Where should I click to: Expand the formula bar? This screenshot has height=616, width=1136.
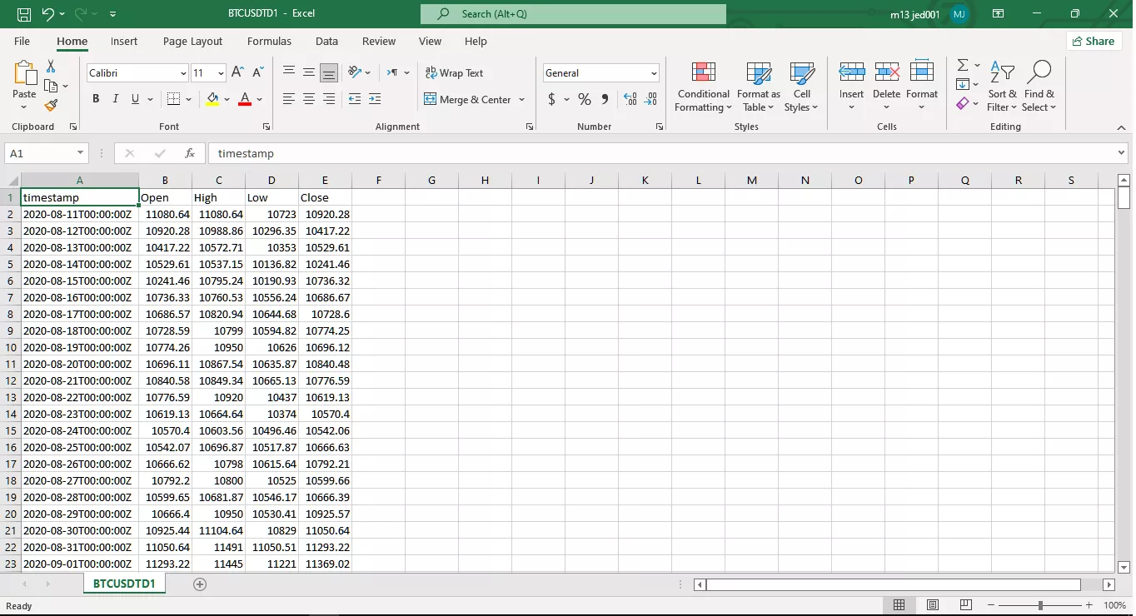coord(1121,153)
